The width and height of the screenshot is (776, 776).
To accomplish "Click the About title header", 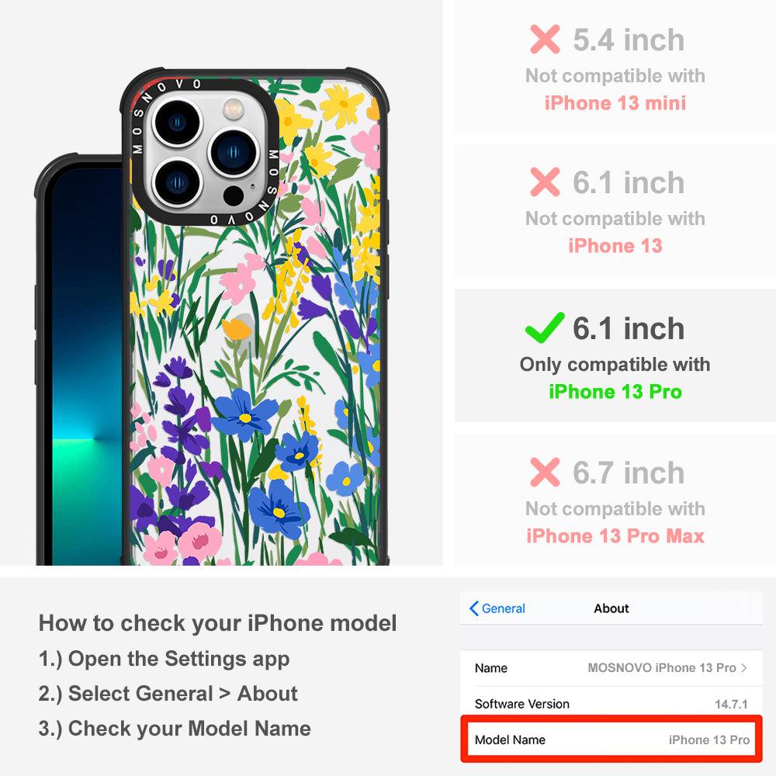I will pyautogui.click(x=611, y=608).
